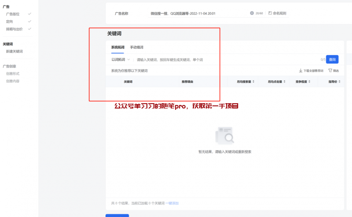This screenshot has width=352, height=217.
Task: Switch to the 系统拓词 tab
Action: click(117, 47)
